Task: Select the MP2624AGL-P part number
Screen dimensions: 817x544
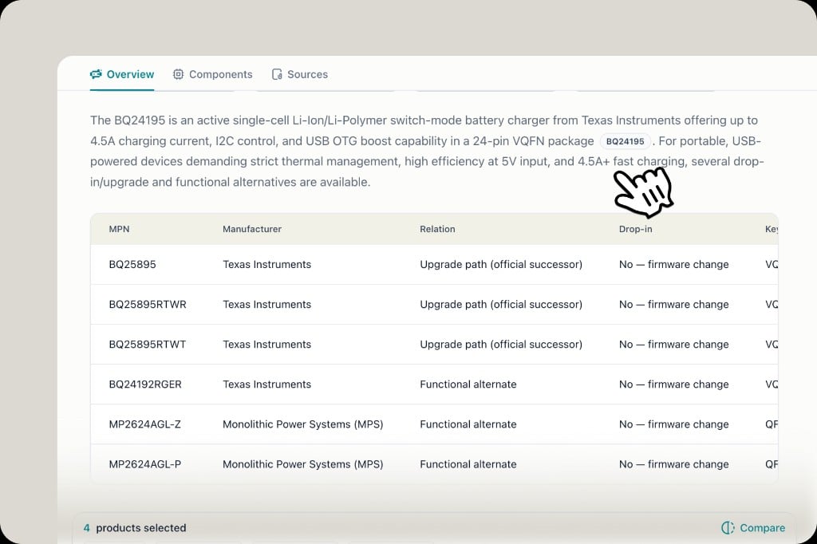Action: (x=145, y=464)
